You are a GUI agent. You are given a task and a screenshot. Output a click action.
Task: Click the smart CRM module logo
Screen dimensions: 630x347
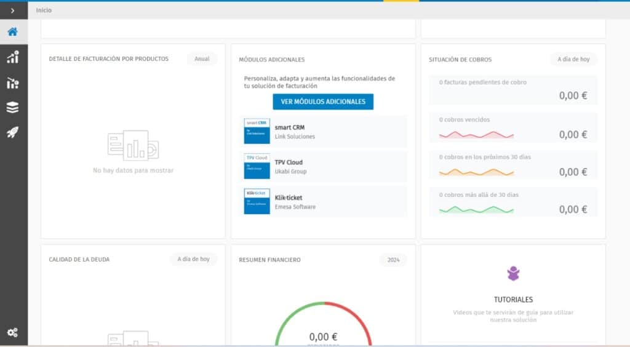point(257,131)
